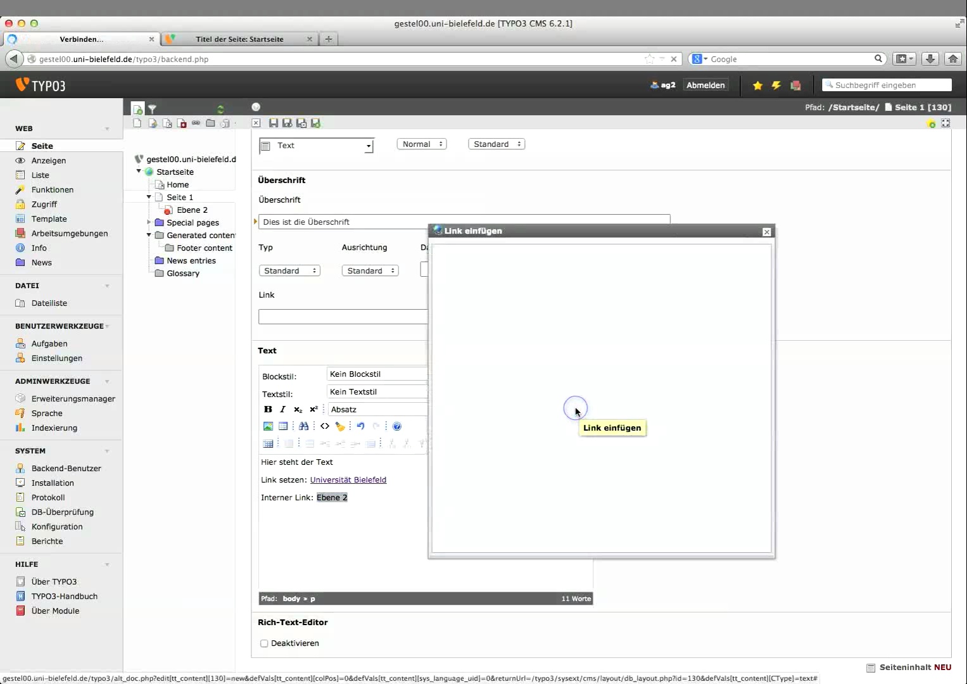The height and width of the screenshot is (684, 967).
Task: Open the Ausrichtung Standard dropdown
Action: pos(370,270)
